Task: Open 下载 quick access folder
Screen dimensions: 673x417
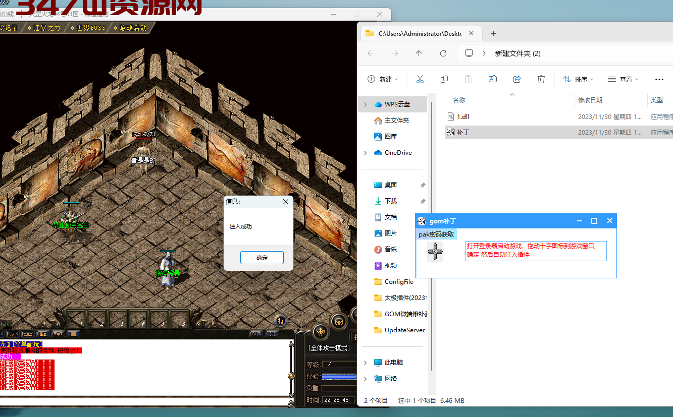Action: click(x=391, y=201)
